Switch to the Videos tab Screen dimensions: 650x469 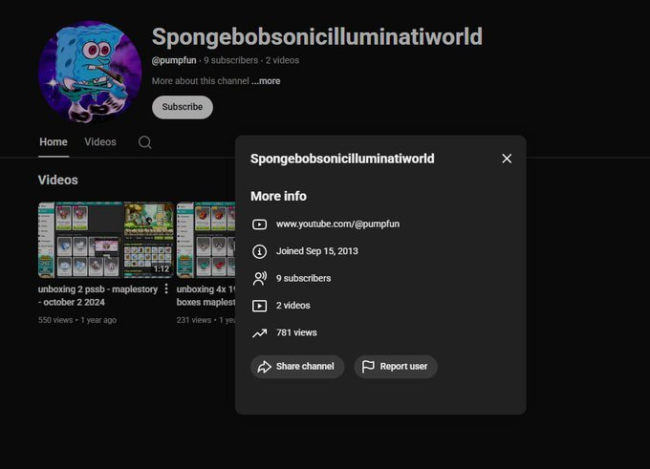(100, 142)
